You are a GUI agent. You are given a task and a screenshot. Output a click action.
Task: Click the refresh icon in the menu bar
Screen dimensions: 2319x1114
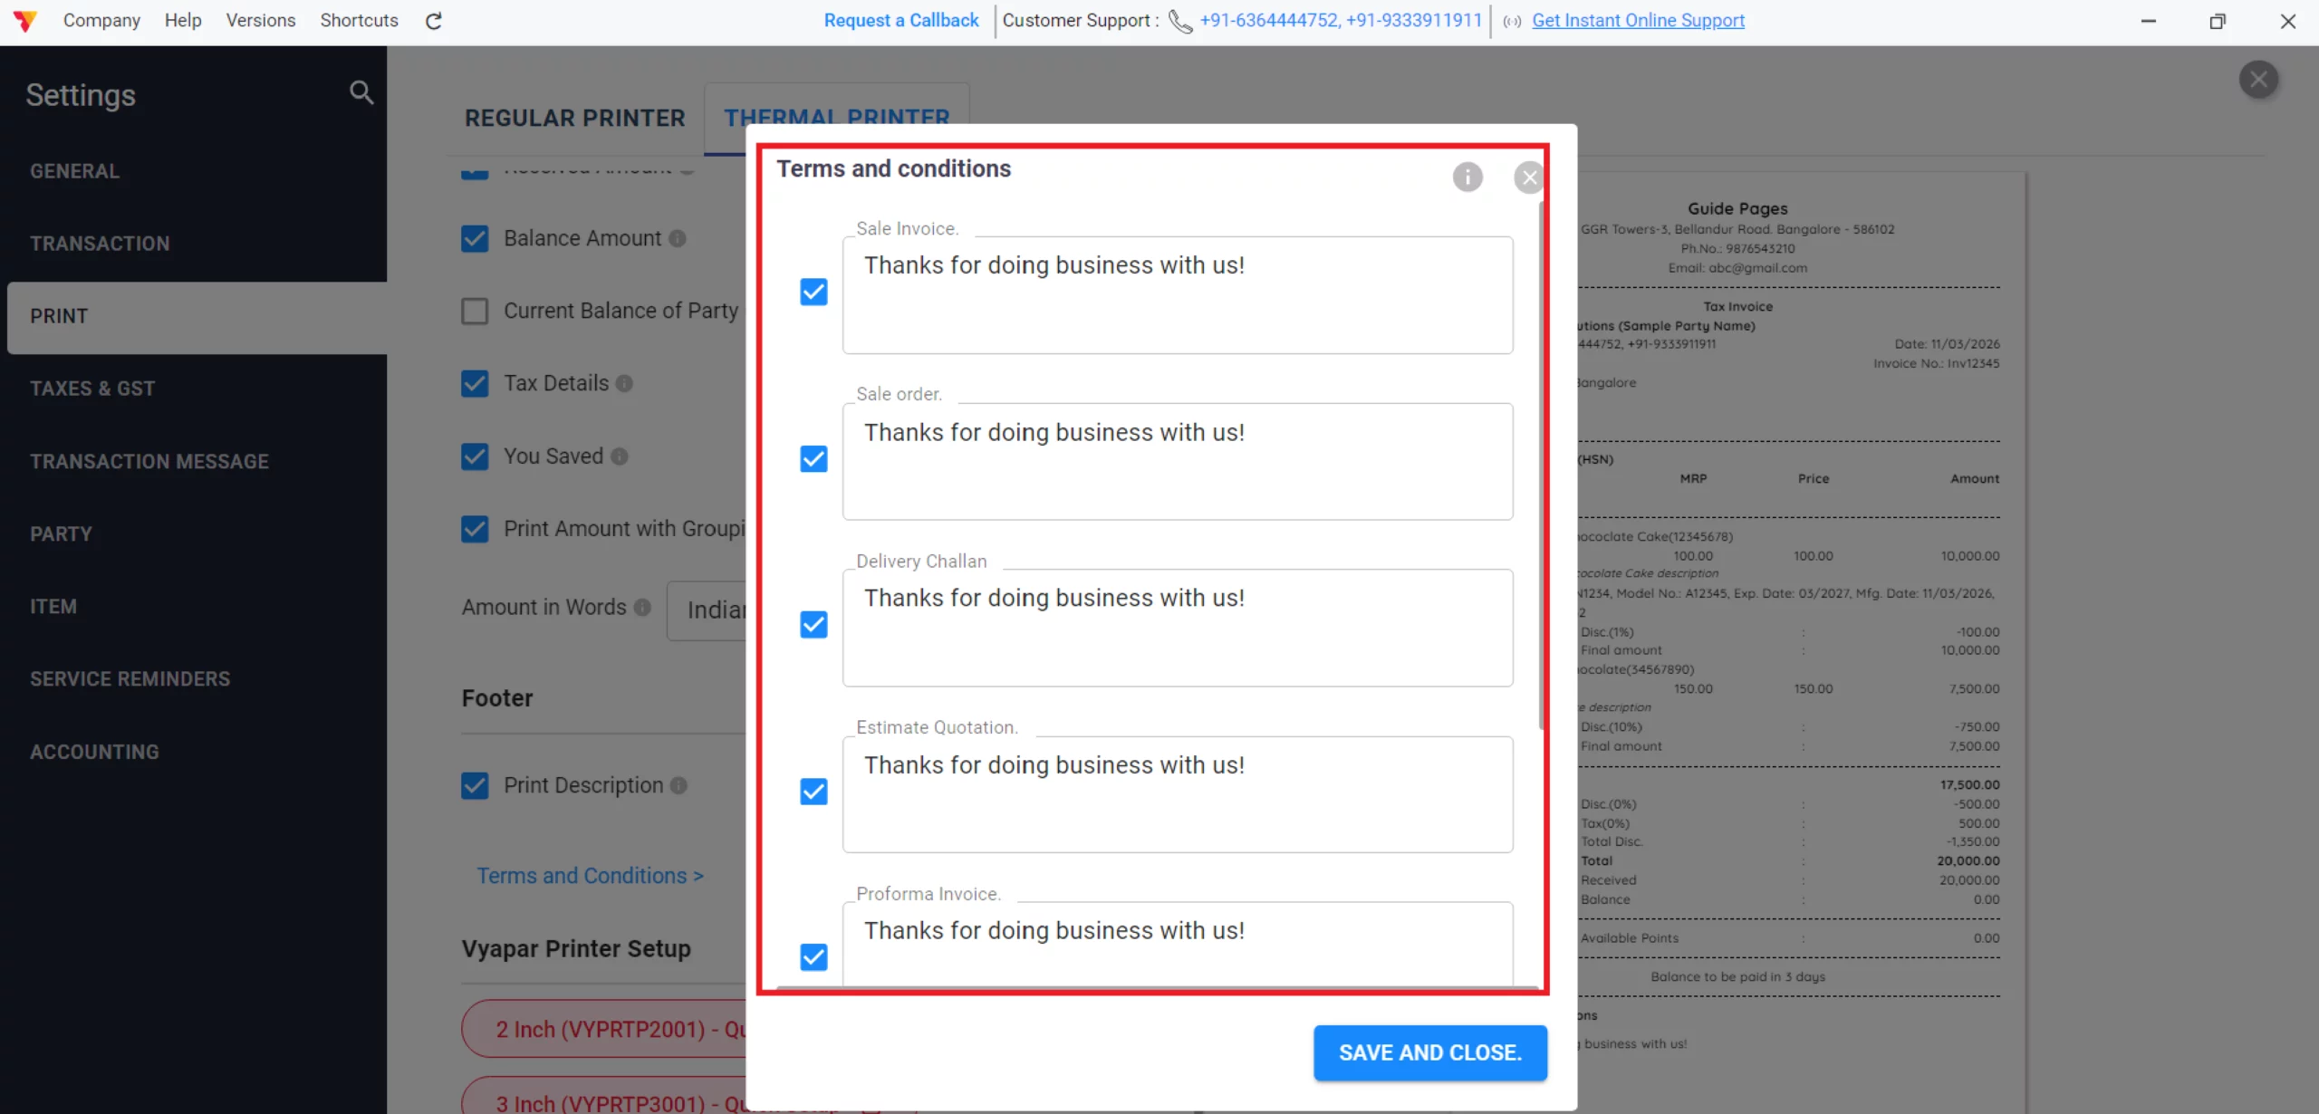(x=433, y=20)
